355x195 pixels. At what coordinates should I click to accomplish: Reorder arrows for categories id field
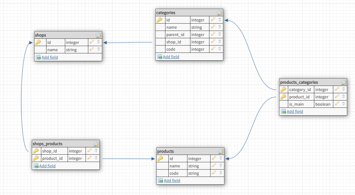click(x=220, y=20)
